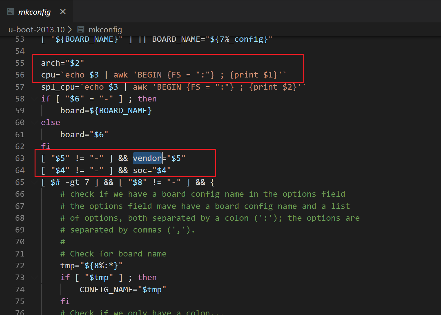Click the breadcrumb chevron after u-boot-2013.10
Screen dimensions: 441x315
click(x=70, y=30)
